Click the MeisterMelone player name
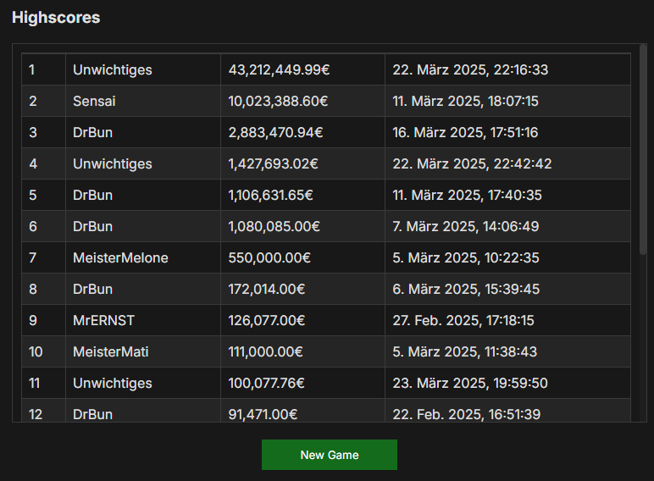The height and width of the screenshot is (481, 654). [x=120, y=257]
